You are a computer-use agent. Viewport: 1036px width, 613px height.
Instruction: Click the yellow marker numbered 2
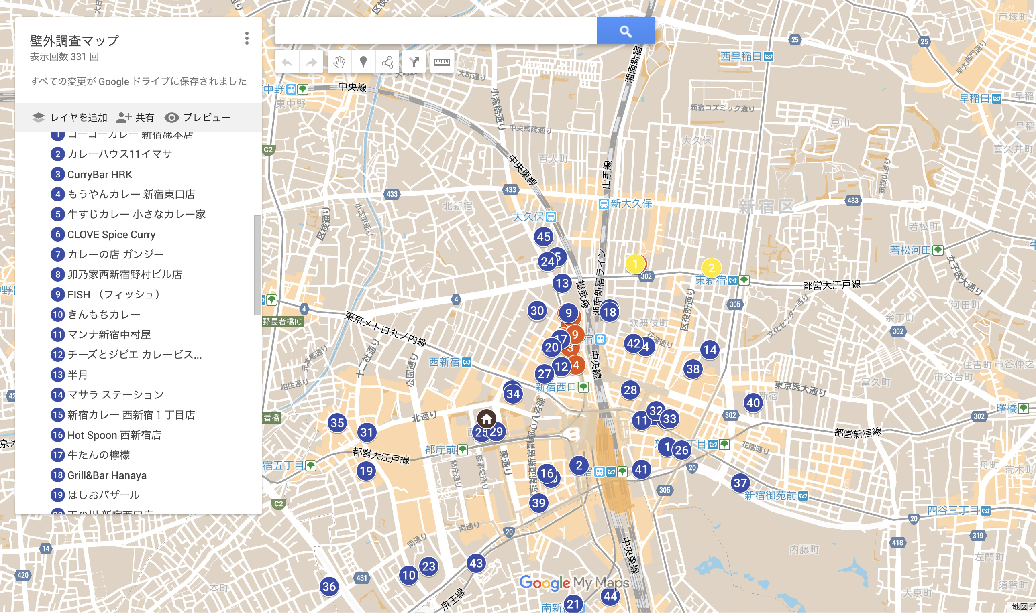pyautogui.click(x=711, y=268)
